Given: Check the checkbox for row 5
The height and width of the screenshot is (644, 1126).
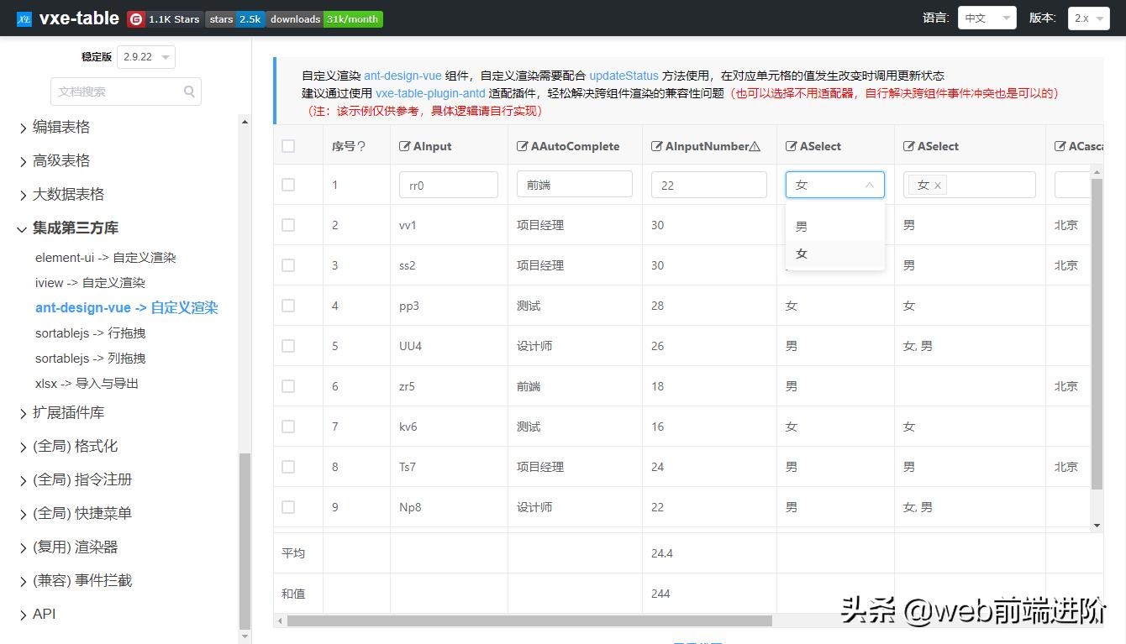Looking at the screenshot, I should pyautogui.click(x=288, y=346).
